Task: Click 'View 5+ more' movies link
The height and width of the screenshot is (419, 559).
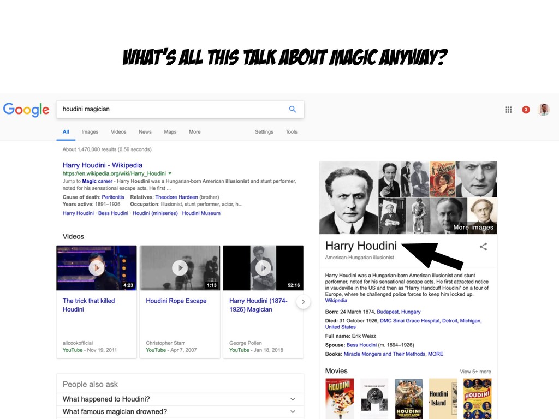Action: coord(475,371)
